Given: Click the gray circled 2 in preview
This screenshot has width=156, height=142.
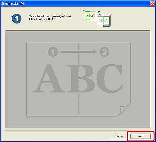Looking at the screenshot, I should point(104,52).
